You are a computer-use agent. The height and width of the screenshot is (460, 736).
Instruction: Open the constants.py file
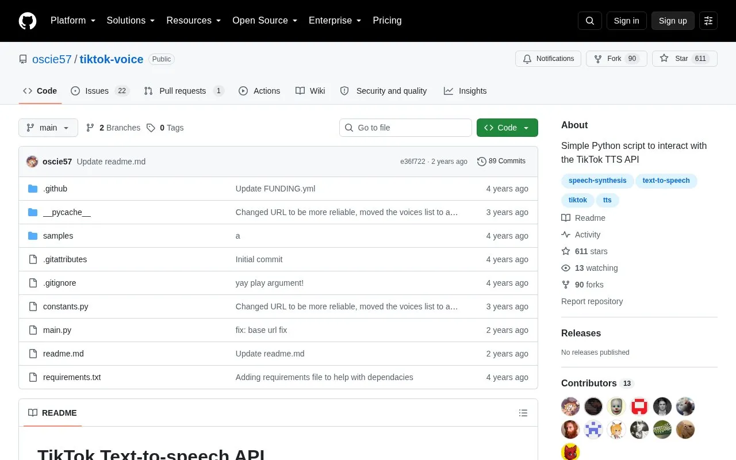[x=66, y=306]
